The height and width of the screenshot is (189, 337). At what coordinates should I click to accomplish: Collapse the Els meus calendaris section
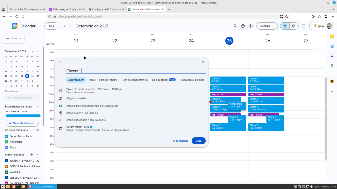tap(37, 130)
